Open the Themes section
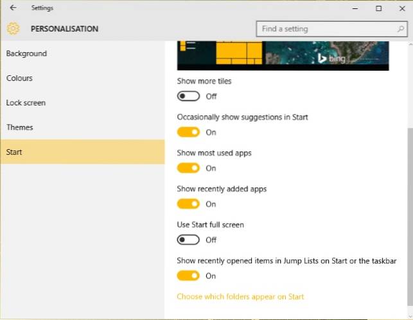Image resolution: width=413 pixels, height=320 pixels. tap(82, 127)
